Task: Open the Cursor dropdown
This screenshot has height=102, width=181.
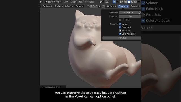Action: click(79, 6)
